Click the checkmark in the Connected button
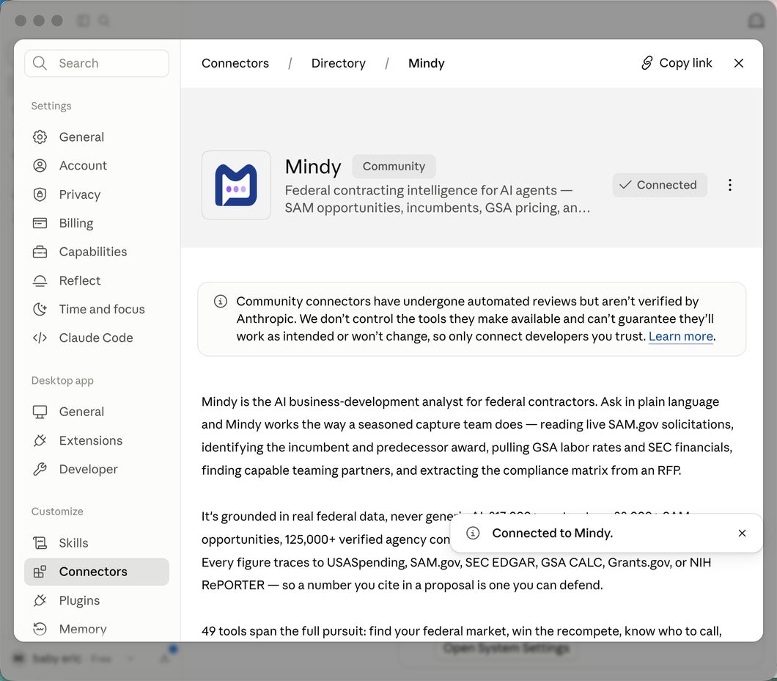This screenshot has height=681, width=777. click(625, 185)
